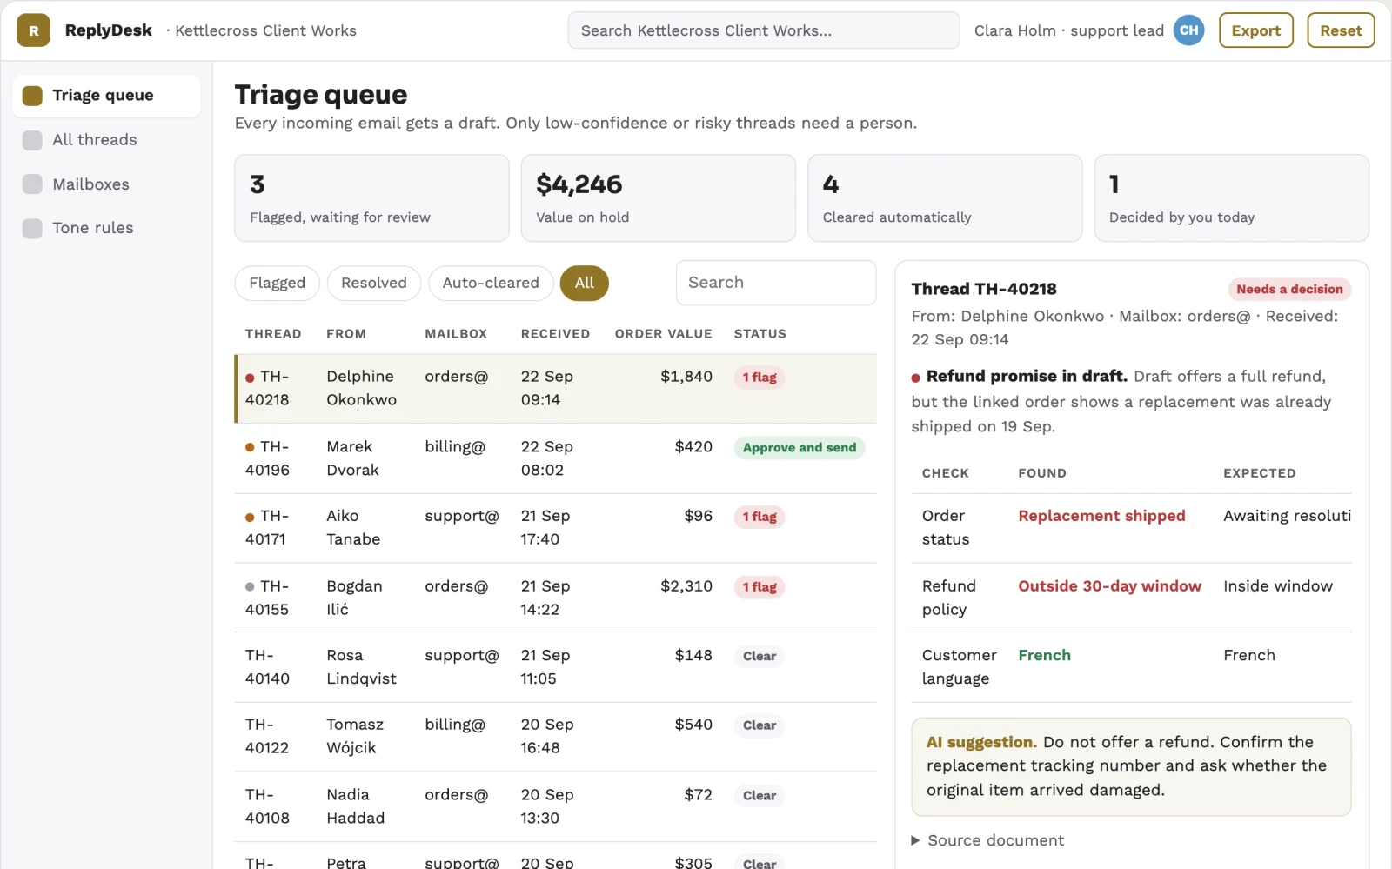Screen dimensions: 1392x869
Task: Open the All threads menu item
Action: [106, 140]
